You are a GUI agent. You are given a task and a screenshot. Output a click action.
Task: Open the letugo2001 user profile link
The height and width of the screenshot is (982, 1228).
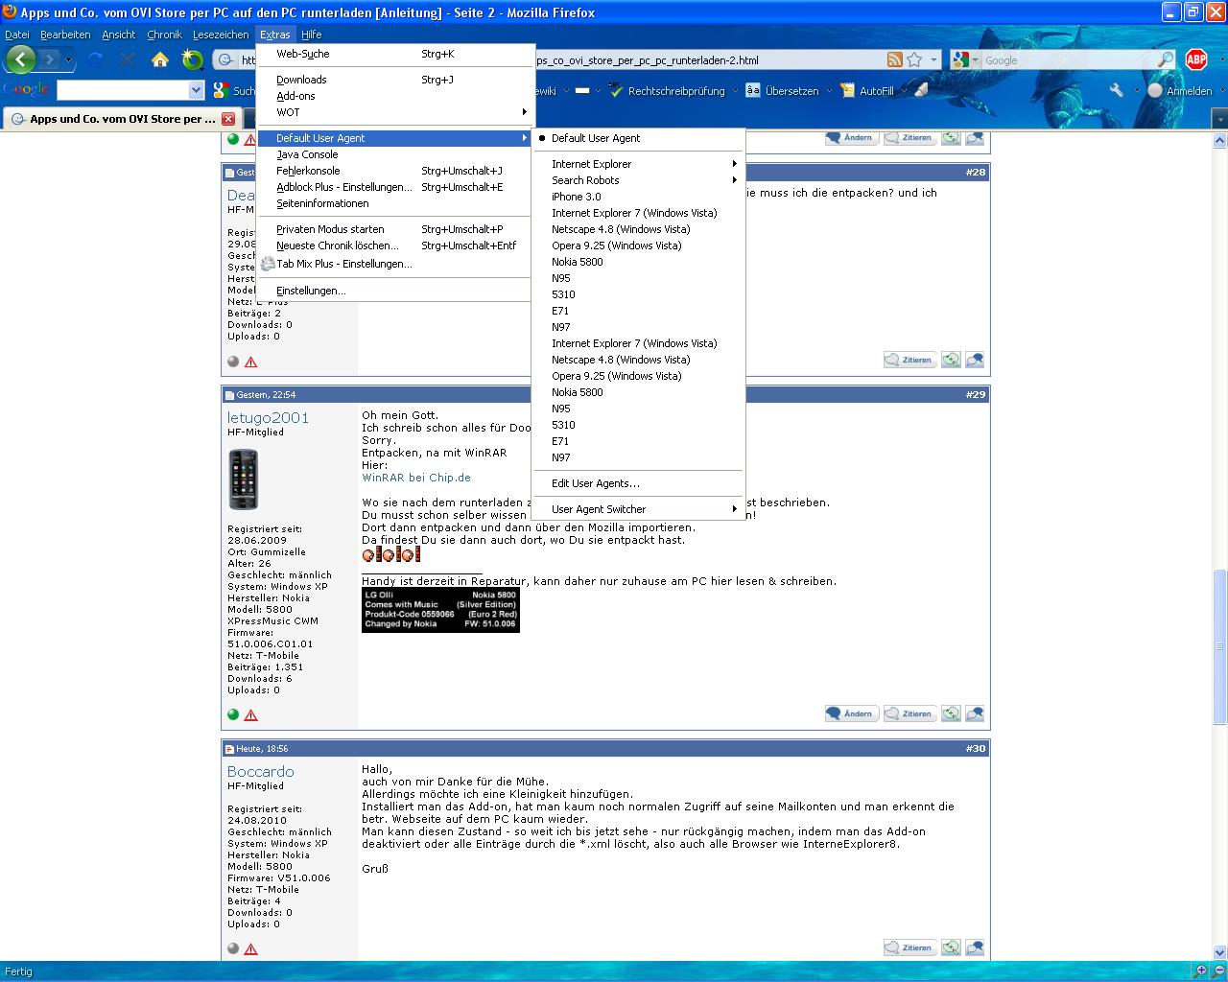tap(268, 417)
